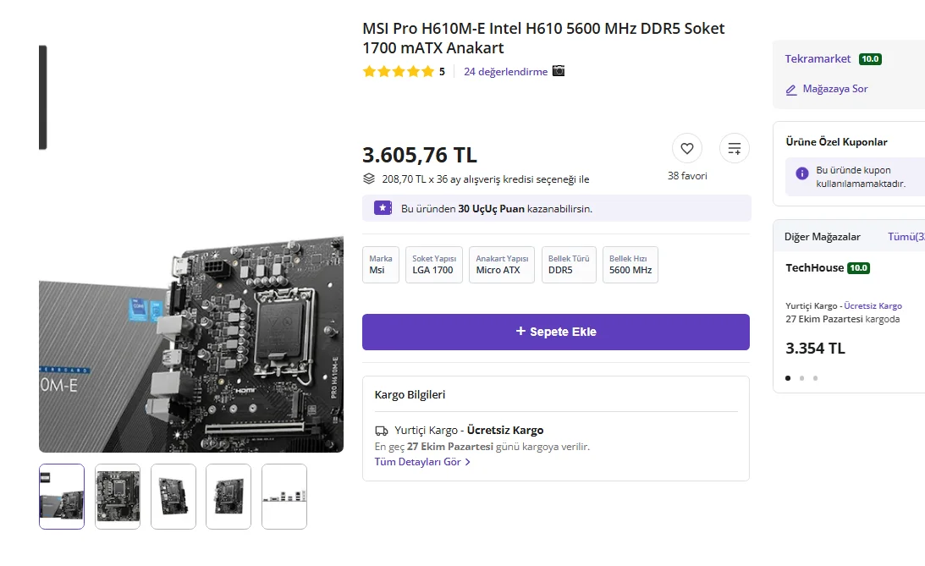This screenshot has width=925, height=566.
Task: Click the five-star rating
Action: [399, 72]
